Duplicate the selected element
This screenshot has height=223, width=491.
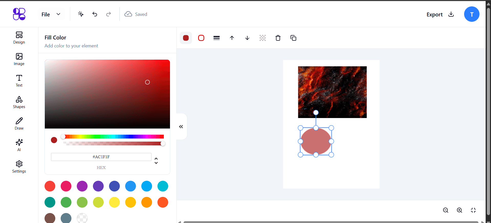[293, 38]
